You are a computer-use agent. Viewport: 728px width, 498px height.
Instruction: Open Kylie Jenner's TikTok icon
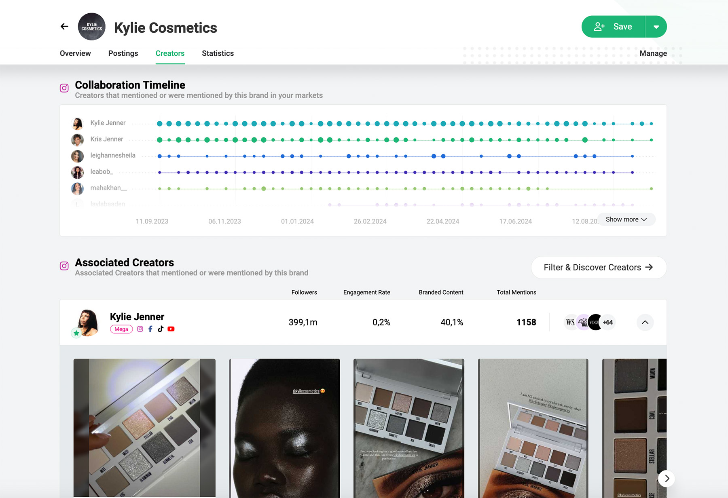(161, 329)
